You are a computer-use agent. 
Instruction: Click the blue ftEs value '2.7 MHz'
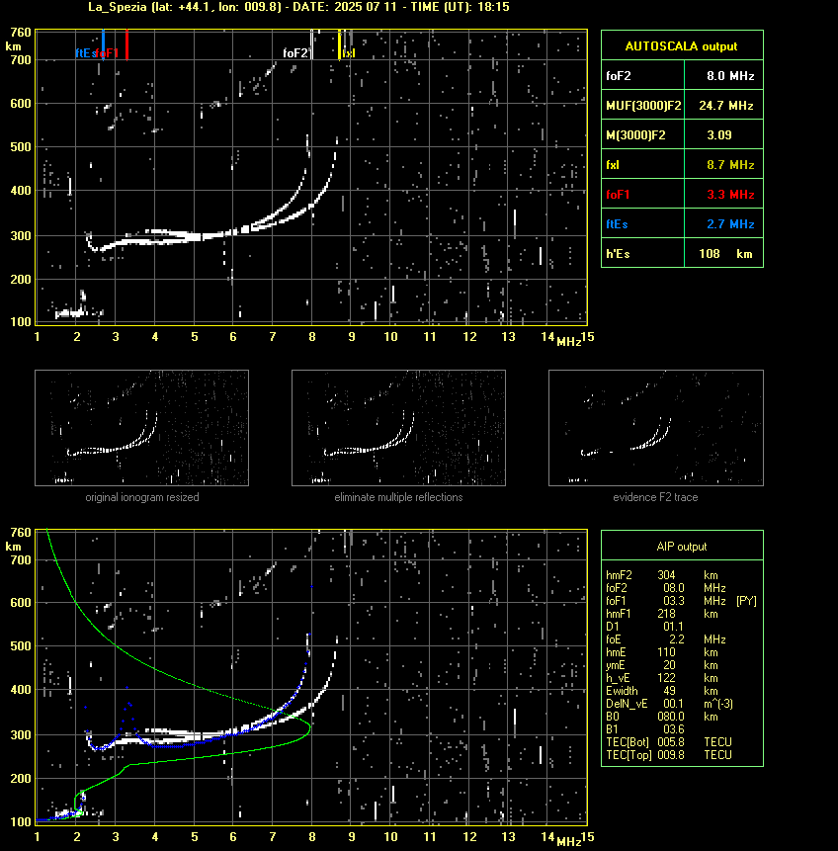[730, 224]
